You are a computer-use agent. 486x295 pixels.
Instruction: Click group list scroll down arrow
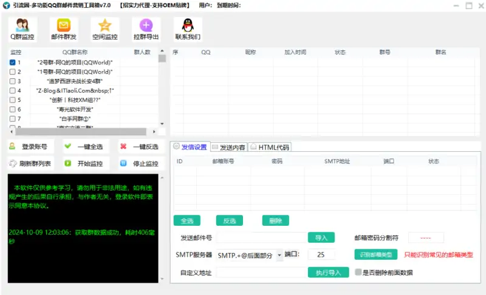click(162, 124)
